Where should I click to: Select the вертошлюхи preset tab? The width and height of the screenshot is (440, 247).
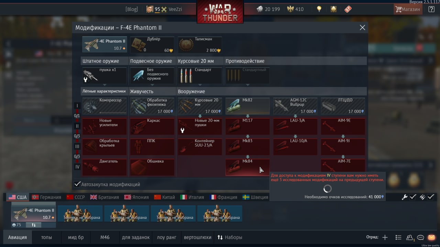click(198, 237)
